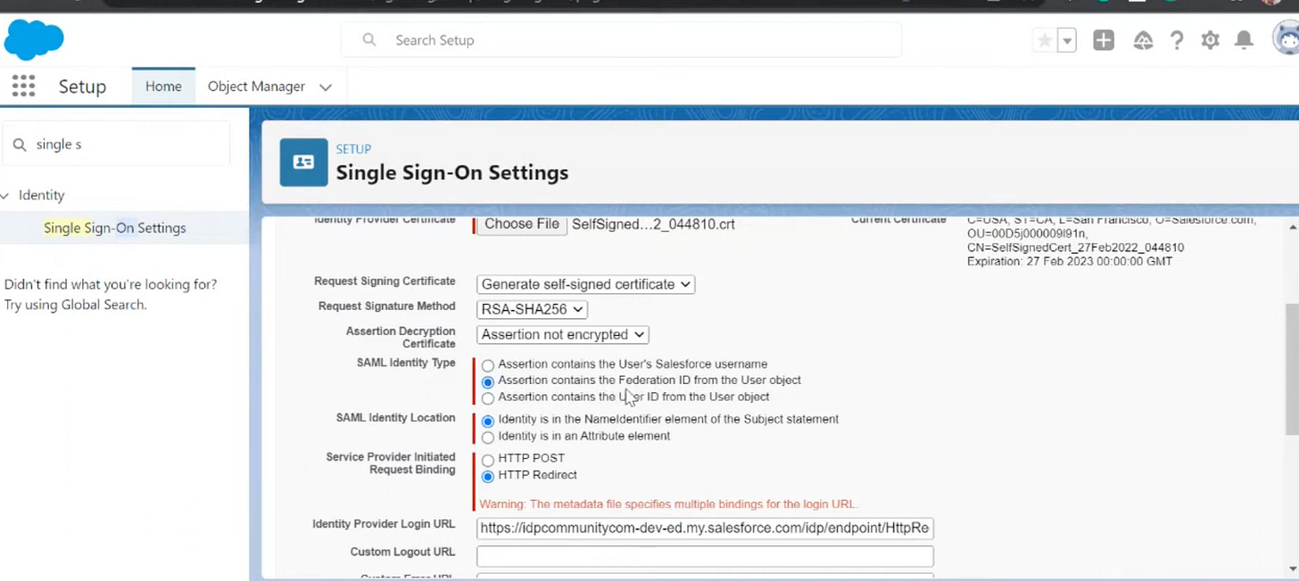Click the Quick Find magnifier icon
This screenshot has width=1299, height=581.
pyautogui.click(x=19, y=144)
